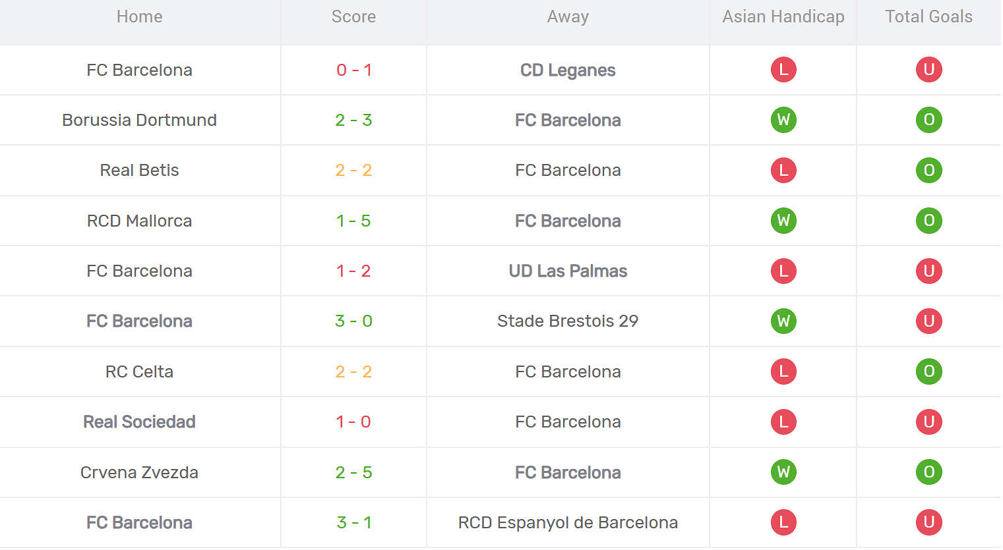Click the Asian Handicap column header

pyautogui.click(x=783, y=16)
